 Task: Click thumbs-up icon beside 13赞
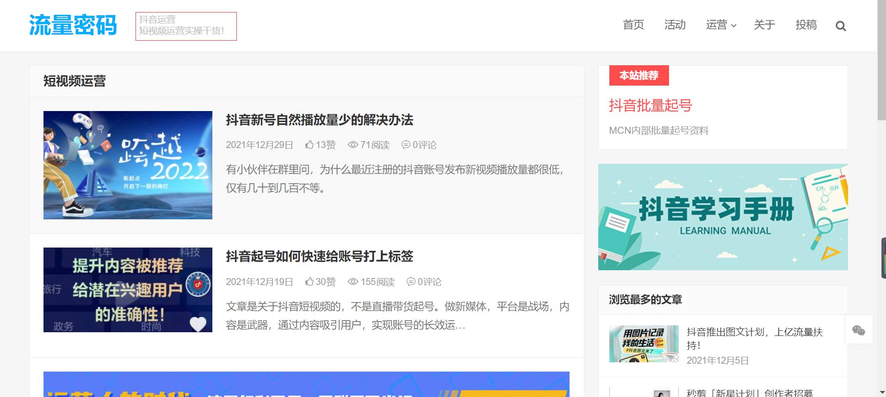pos(310,145)
